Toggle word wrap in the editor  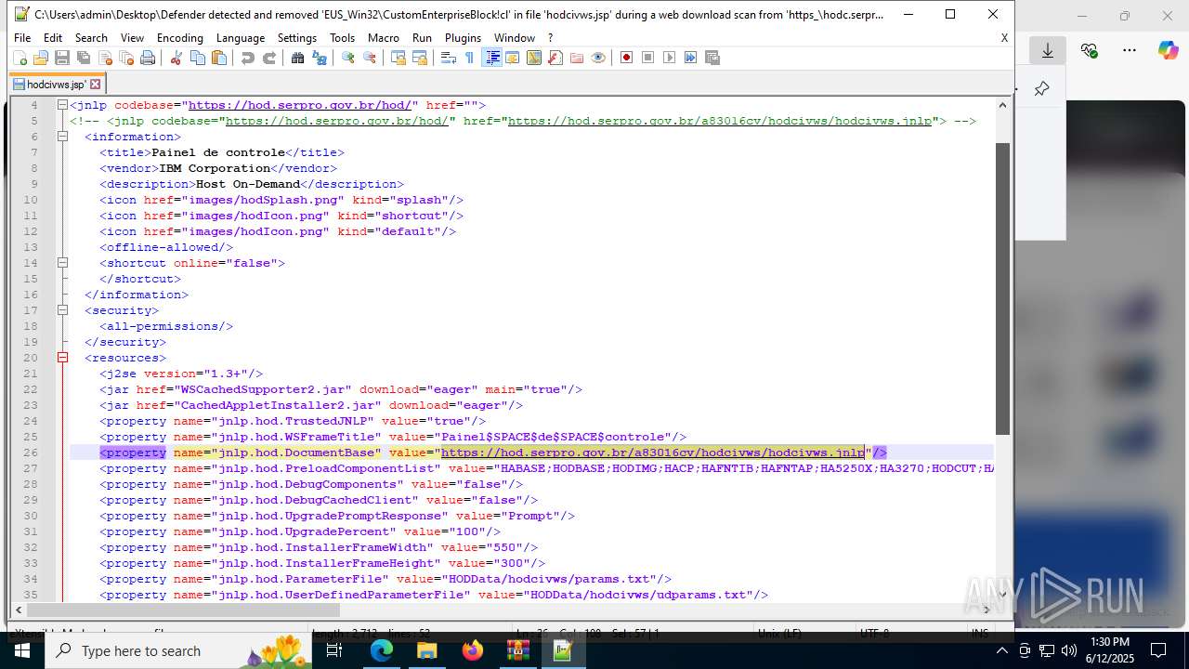click(x=448, y=58)
